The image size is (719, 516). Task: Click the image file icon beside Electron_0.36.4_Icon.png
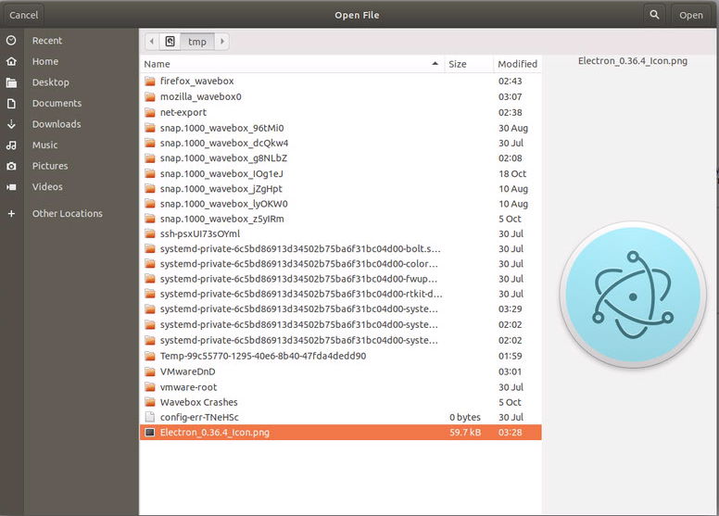150,433
